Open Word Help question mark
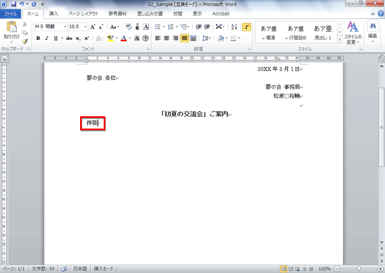 coord(380,14)
